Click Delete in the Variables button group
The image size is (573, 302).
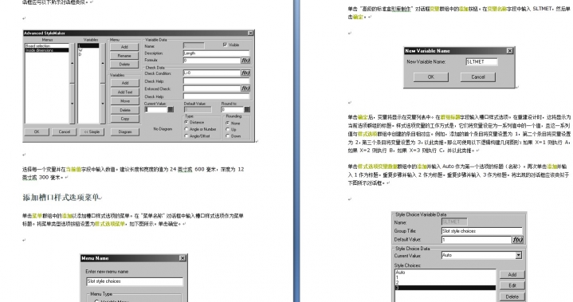pos(125,110)
